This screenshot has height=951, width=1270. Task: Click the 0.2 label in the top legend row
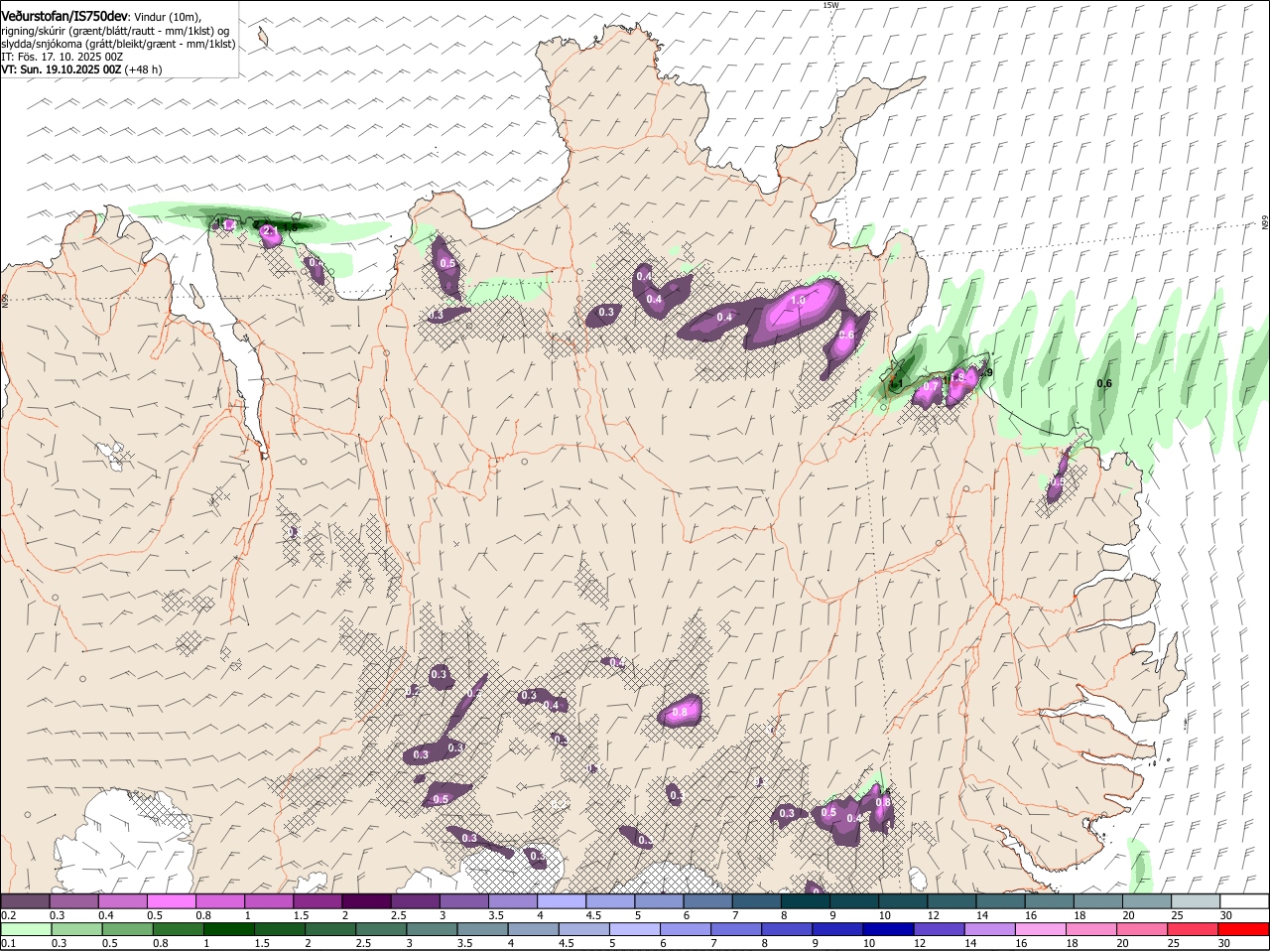tap(9, 915)
